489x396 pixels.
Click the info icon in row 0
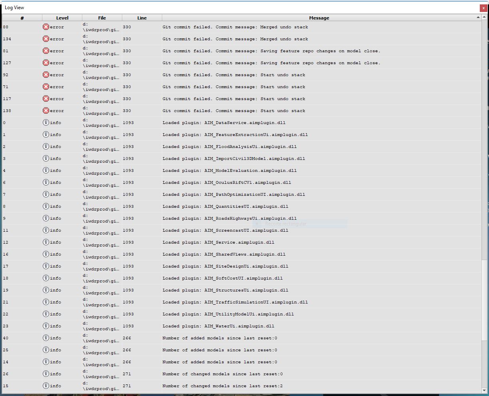tap(46, 122)
